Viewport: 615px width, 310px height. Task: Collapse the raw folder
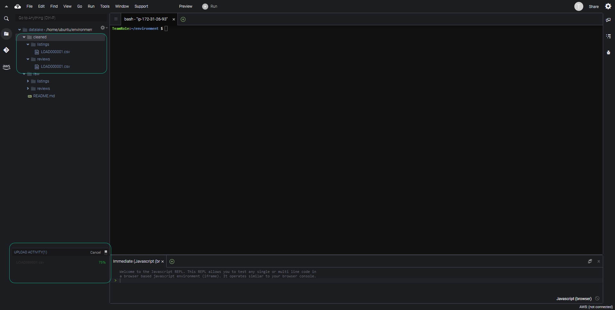point(24,74)
